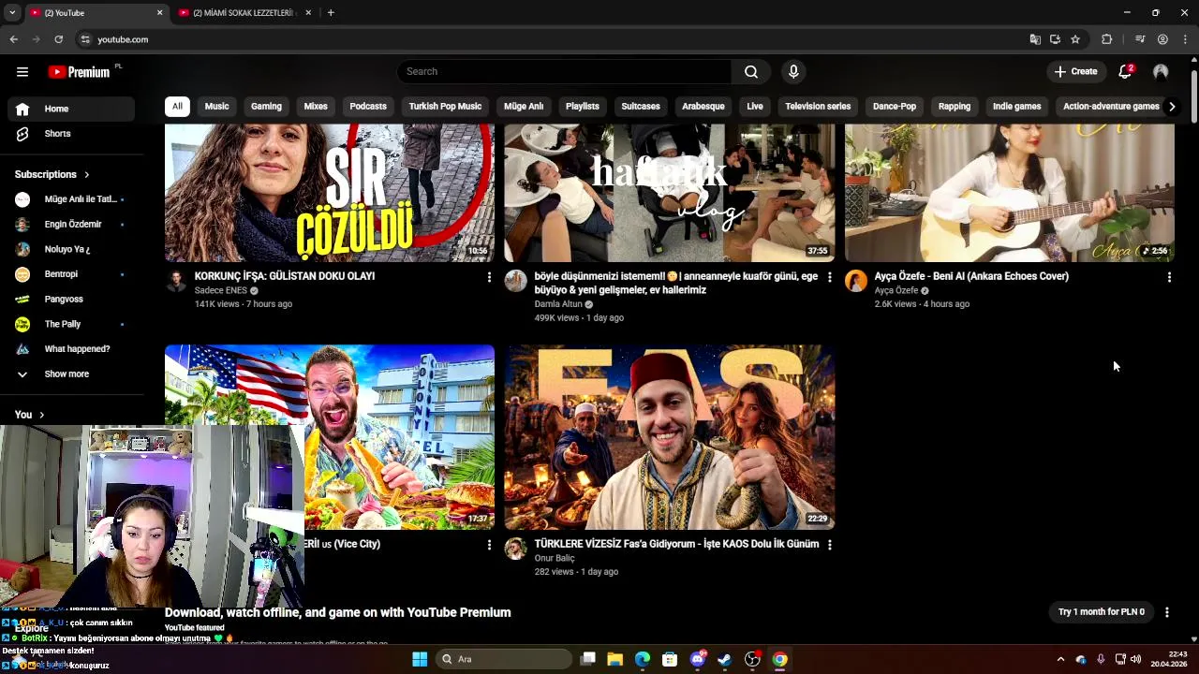Viewport: 1199px width, 674px height.
Task: Open KORKUNÇ İFŞA video thumbnail
Action: coord(330,193)
